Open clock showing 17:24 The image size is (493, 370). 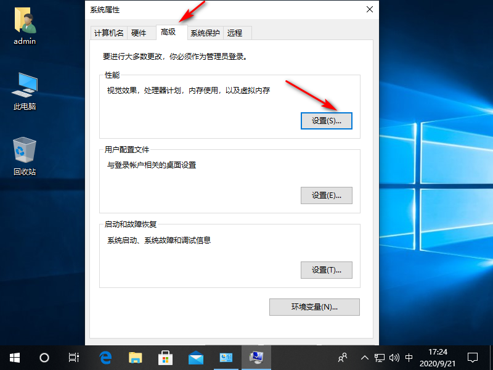click(438, 358)
